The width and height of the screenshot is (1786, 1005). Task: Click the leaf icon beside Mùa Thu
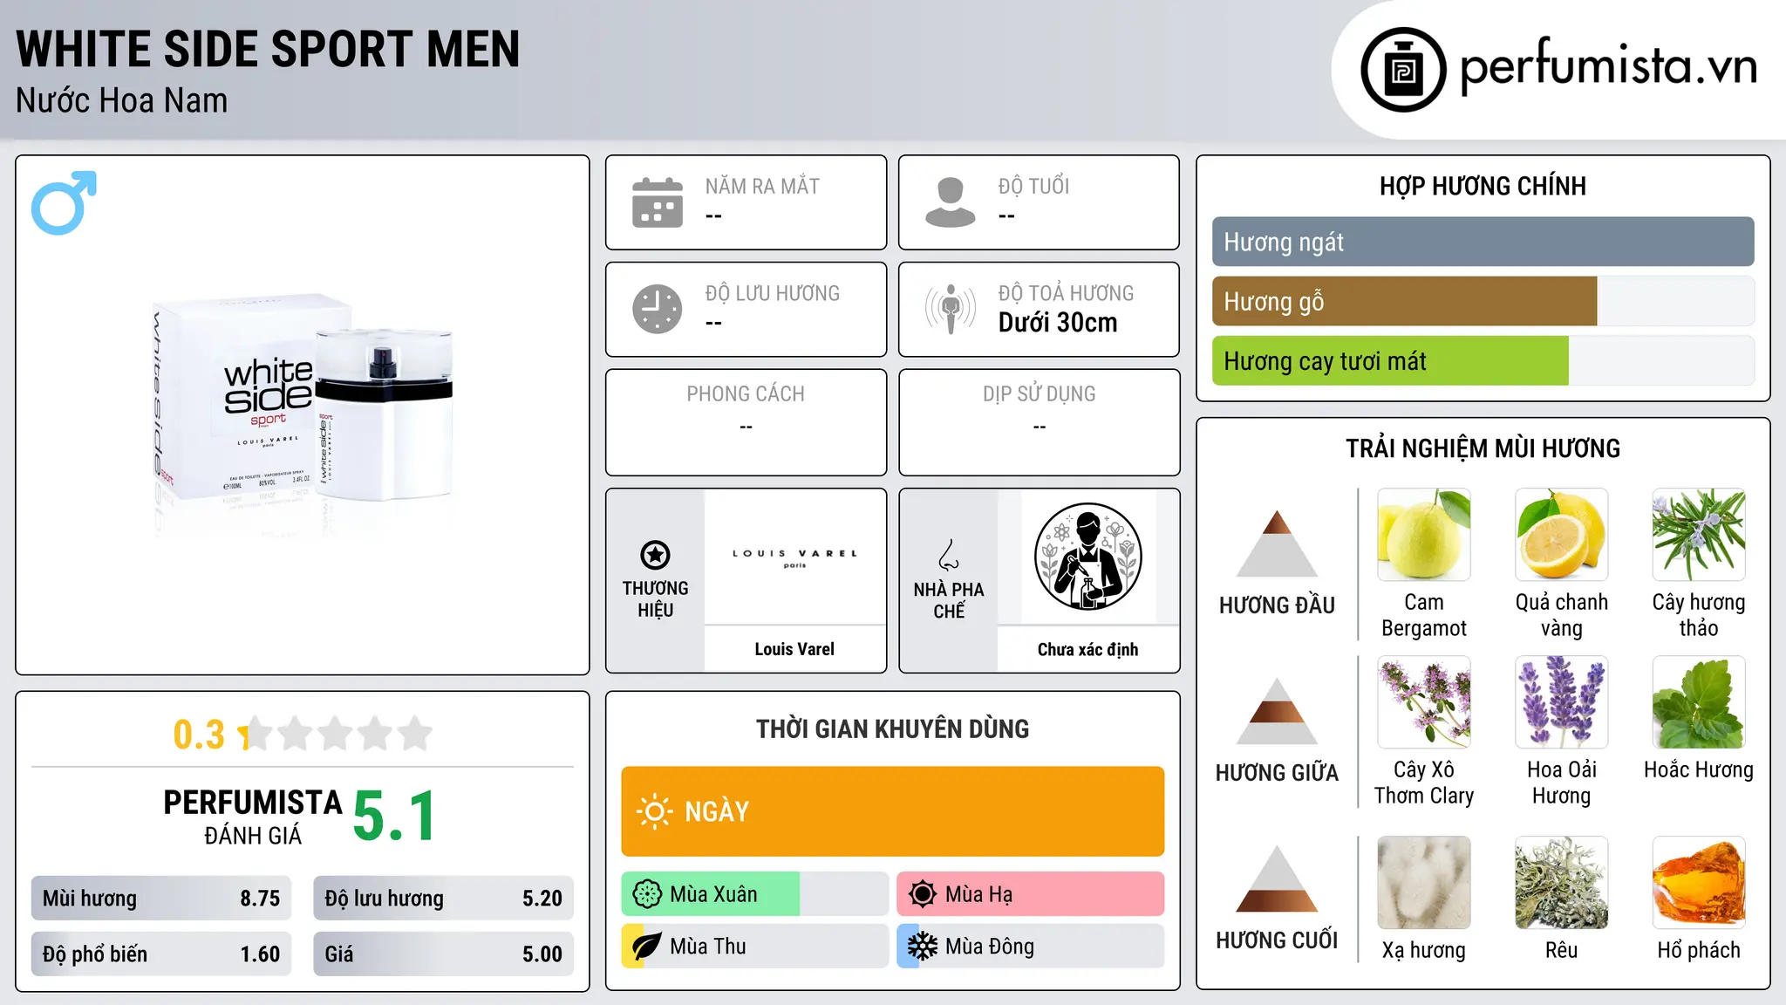(647, 947)
